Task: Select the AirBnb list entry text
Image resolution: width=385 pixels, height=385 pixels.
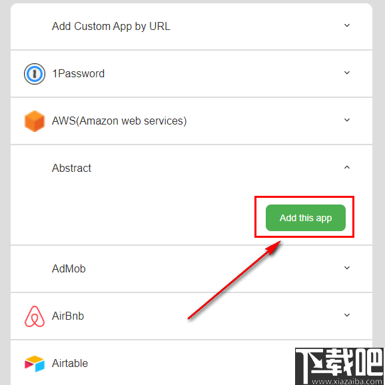Action: (68, 316)
